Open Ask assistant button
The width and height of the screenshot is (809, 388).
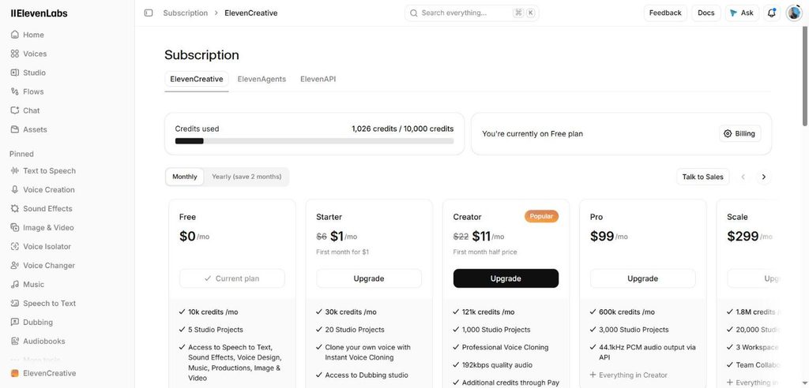click(x=742, y=13)
